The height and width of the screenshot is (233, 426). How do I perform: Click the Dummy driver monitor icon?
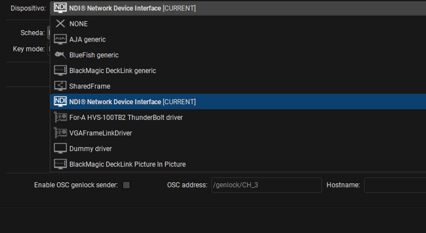click(60, 149)
